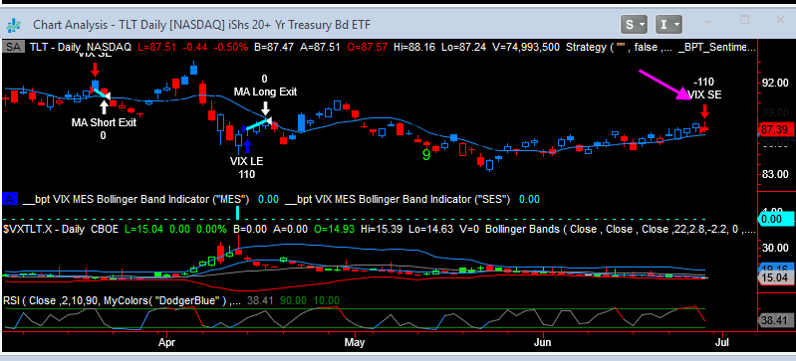Select the blue VIX LE up arrow

(247, 145)
